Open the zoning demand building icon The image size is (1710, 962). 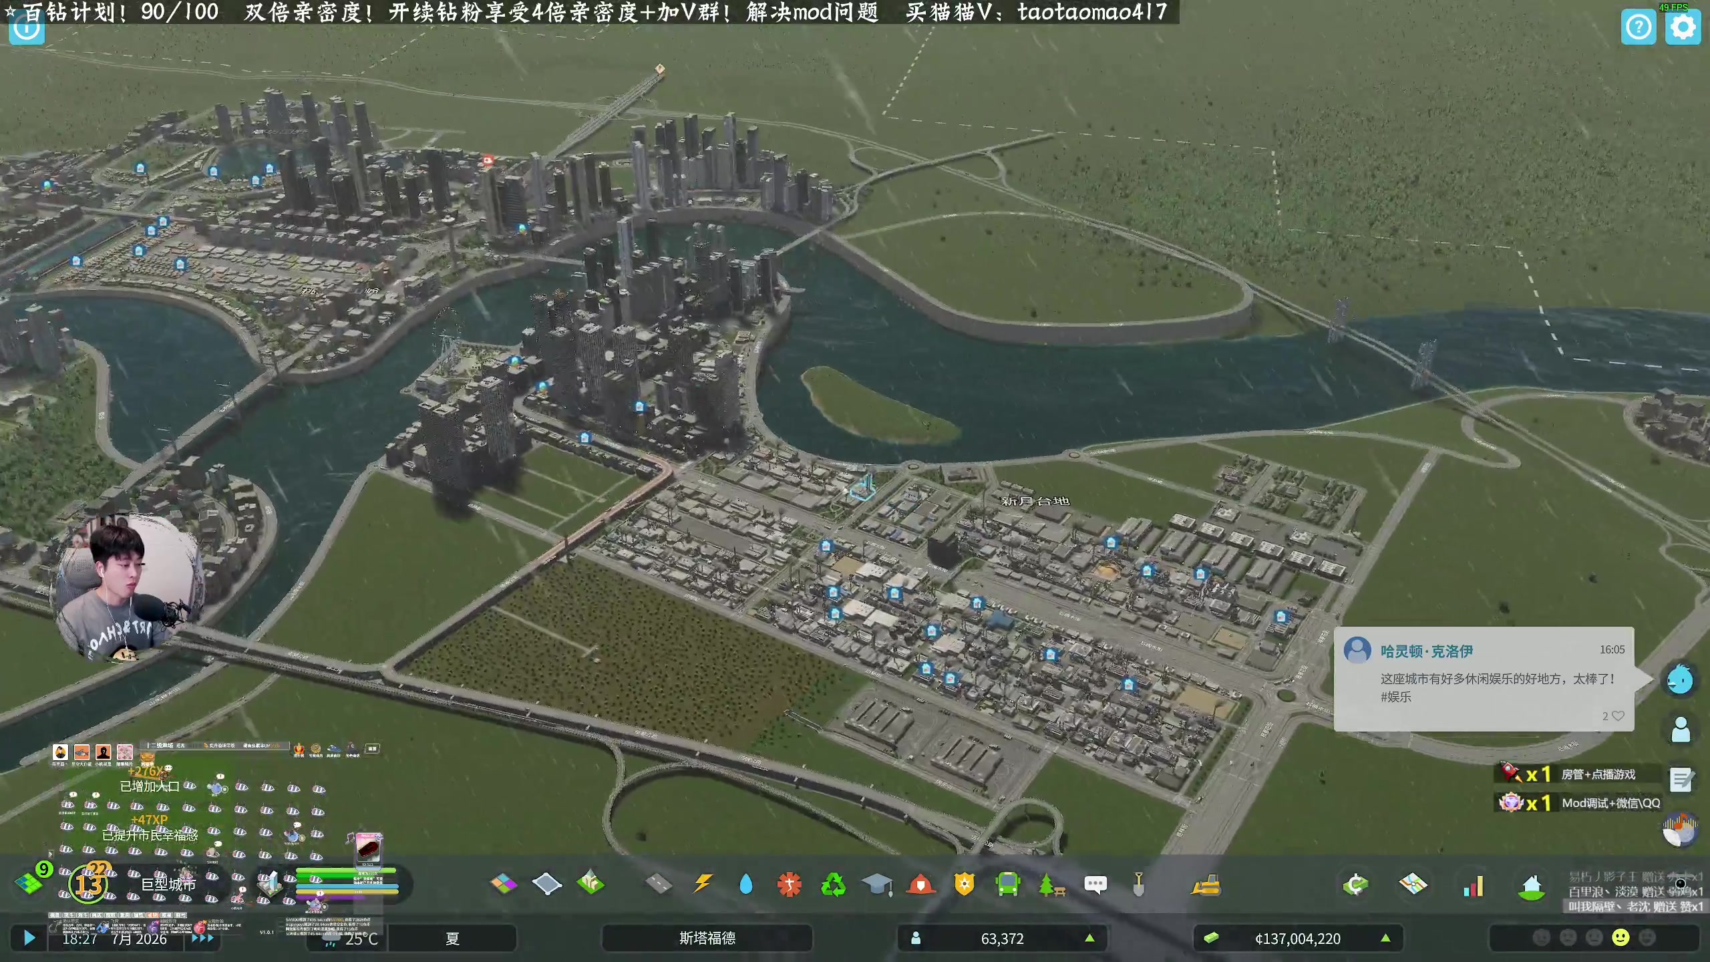(271, 883)
